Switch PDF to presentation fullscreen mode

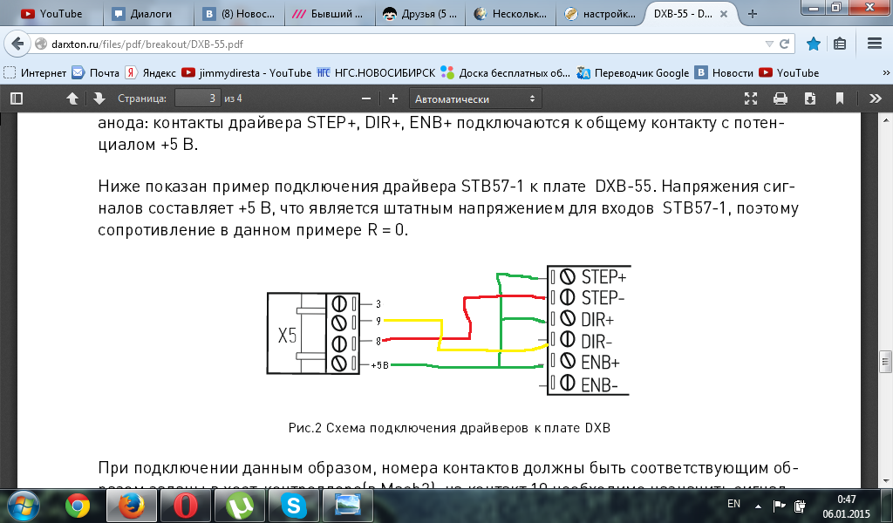tap(751, 98)
